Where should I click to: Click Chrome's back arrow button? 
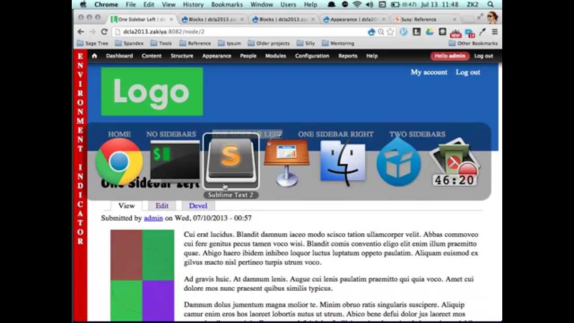pyautogui.click(x=81, y=32)
